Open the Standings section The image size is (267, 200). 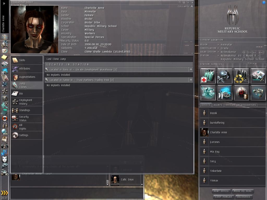(27, 110)
